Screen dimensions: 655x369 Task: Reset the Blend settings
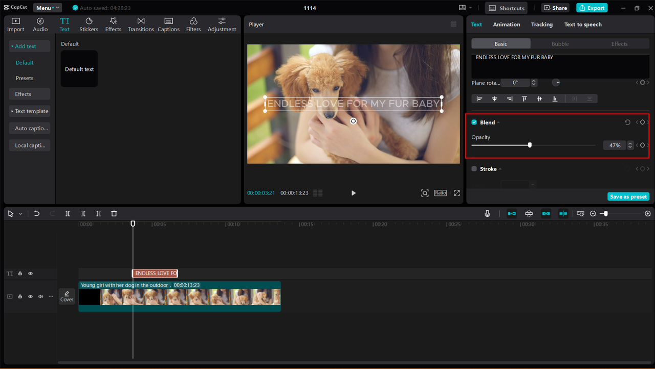pos(628,122)
